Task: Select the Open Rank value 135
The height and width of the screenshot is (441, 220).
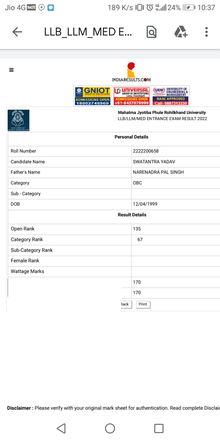Action: 137,229
